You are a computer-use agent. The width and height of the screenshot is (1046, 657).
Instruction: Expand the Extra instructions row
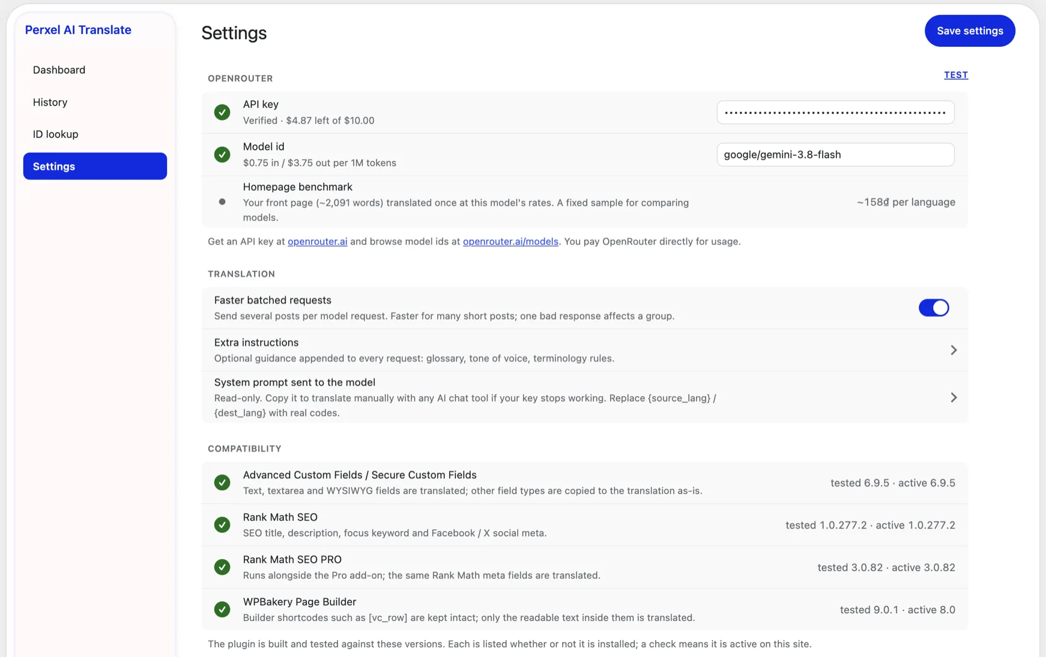click(585, 350)
